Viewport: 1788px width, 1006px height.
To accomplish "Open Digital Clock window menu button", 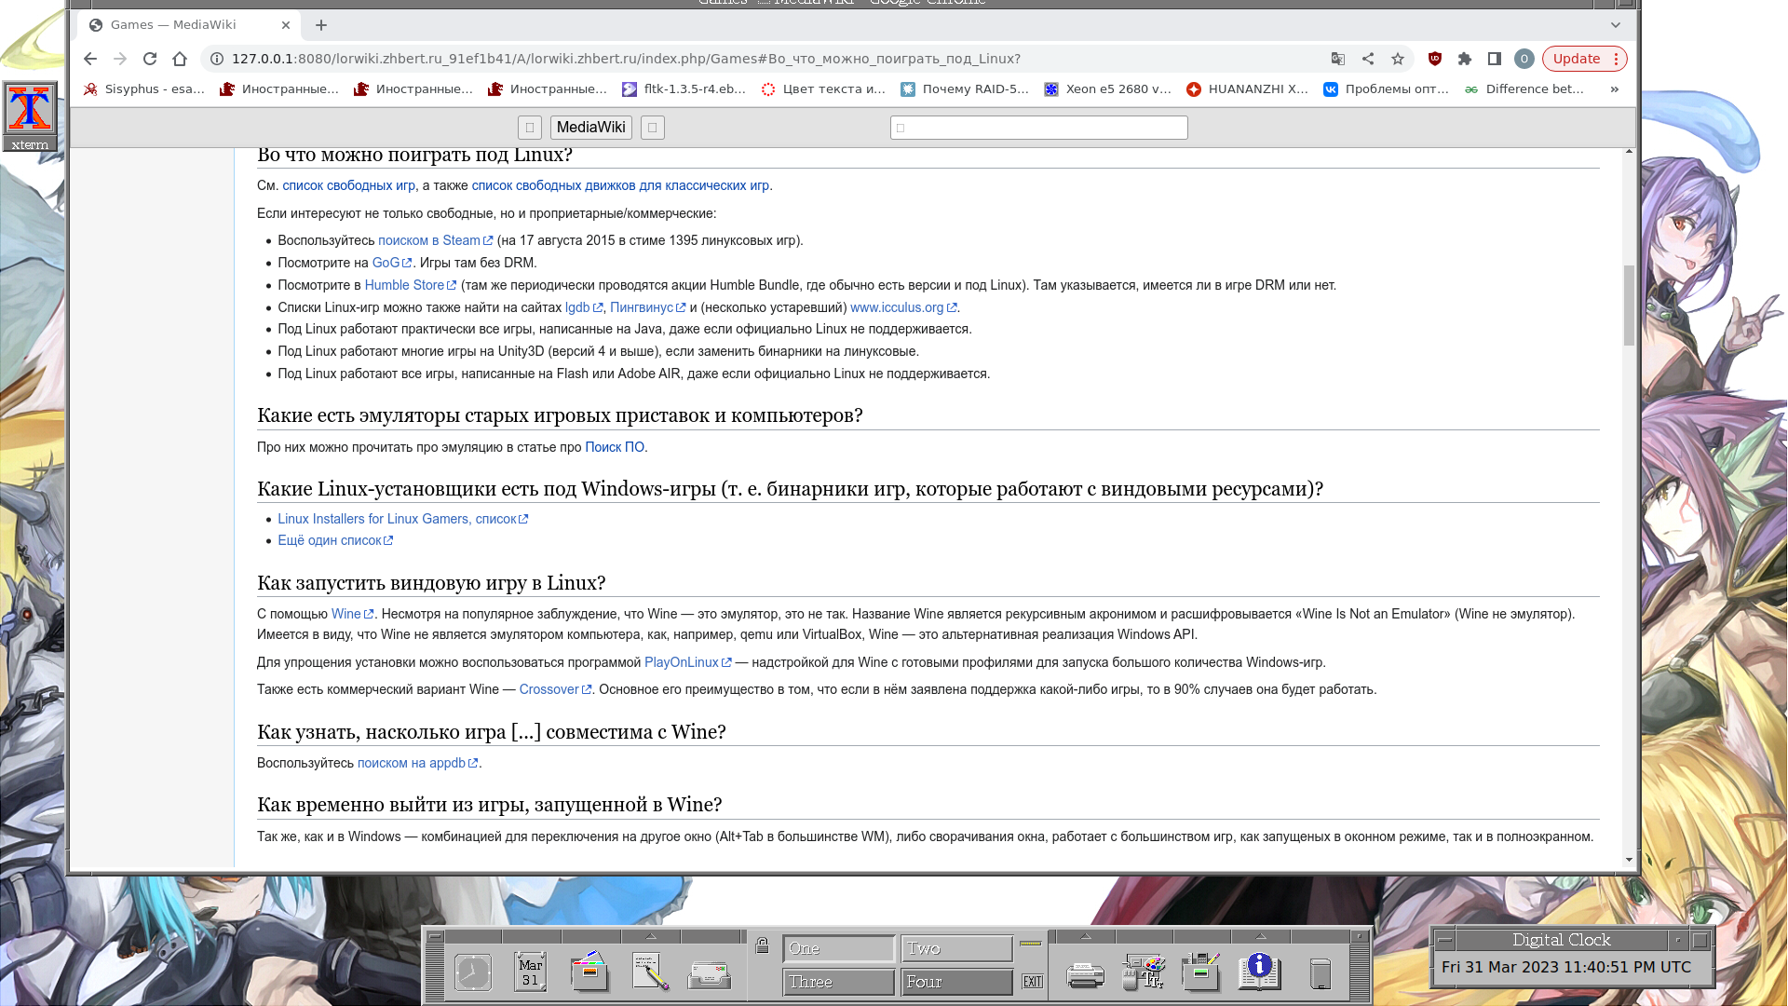I will pyautogui.click(x=1444, y=940).
